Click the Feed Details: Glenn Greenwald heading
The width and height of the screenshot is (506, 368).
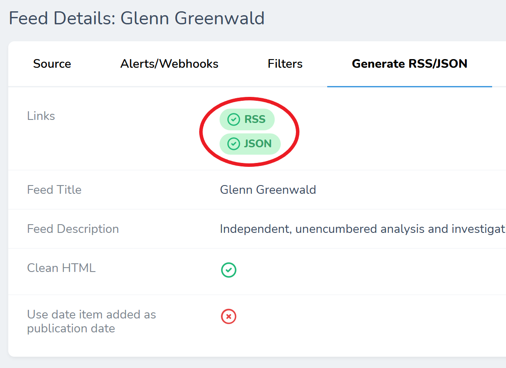[137, 18]
